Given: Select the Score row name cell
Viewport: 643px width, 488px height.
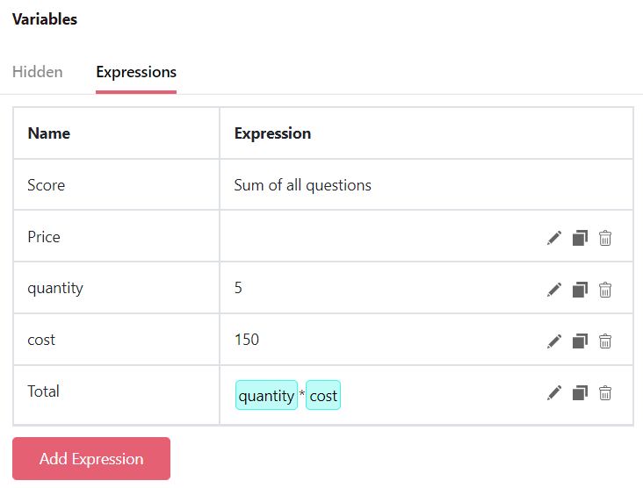Looking at the screenshot, I should (x=117, y=185).
